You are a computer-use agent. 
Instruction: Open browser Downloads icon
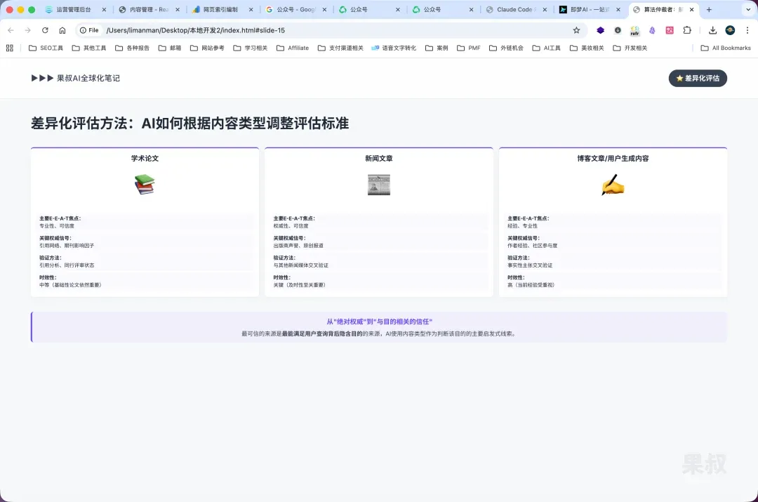(x=712, y=30)
